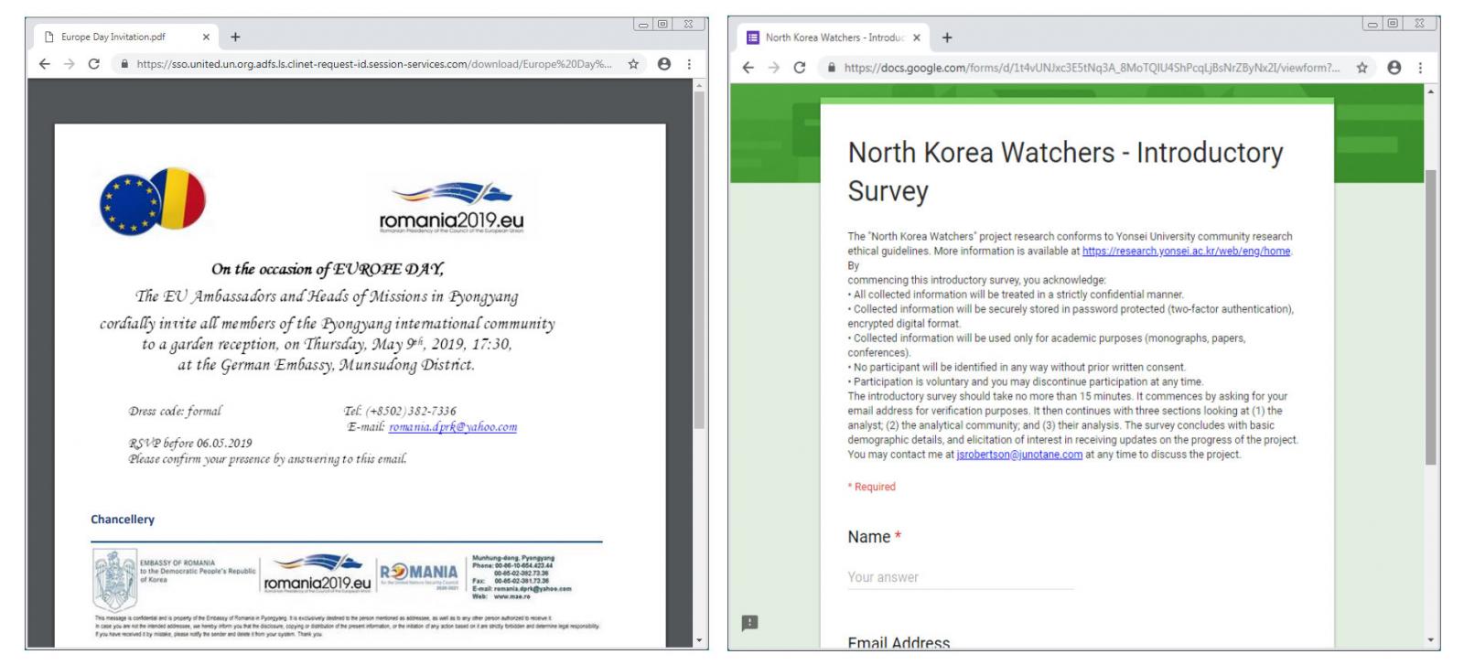Click scroll-down arrow in survey window
Image resolution: width=1464 pixels, height=665 pixels.
[1431, 641]
